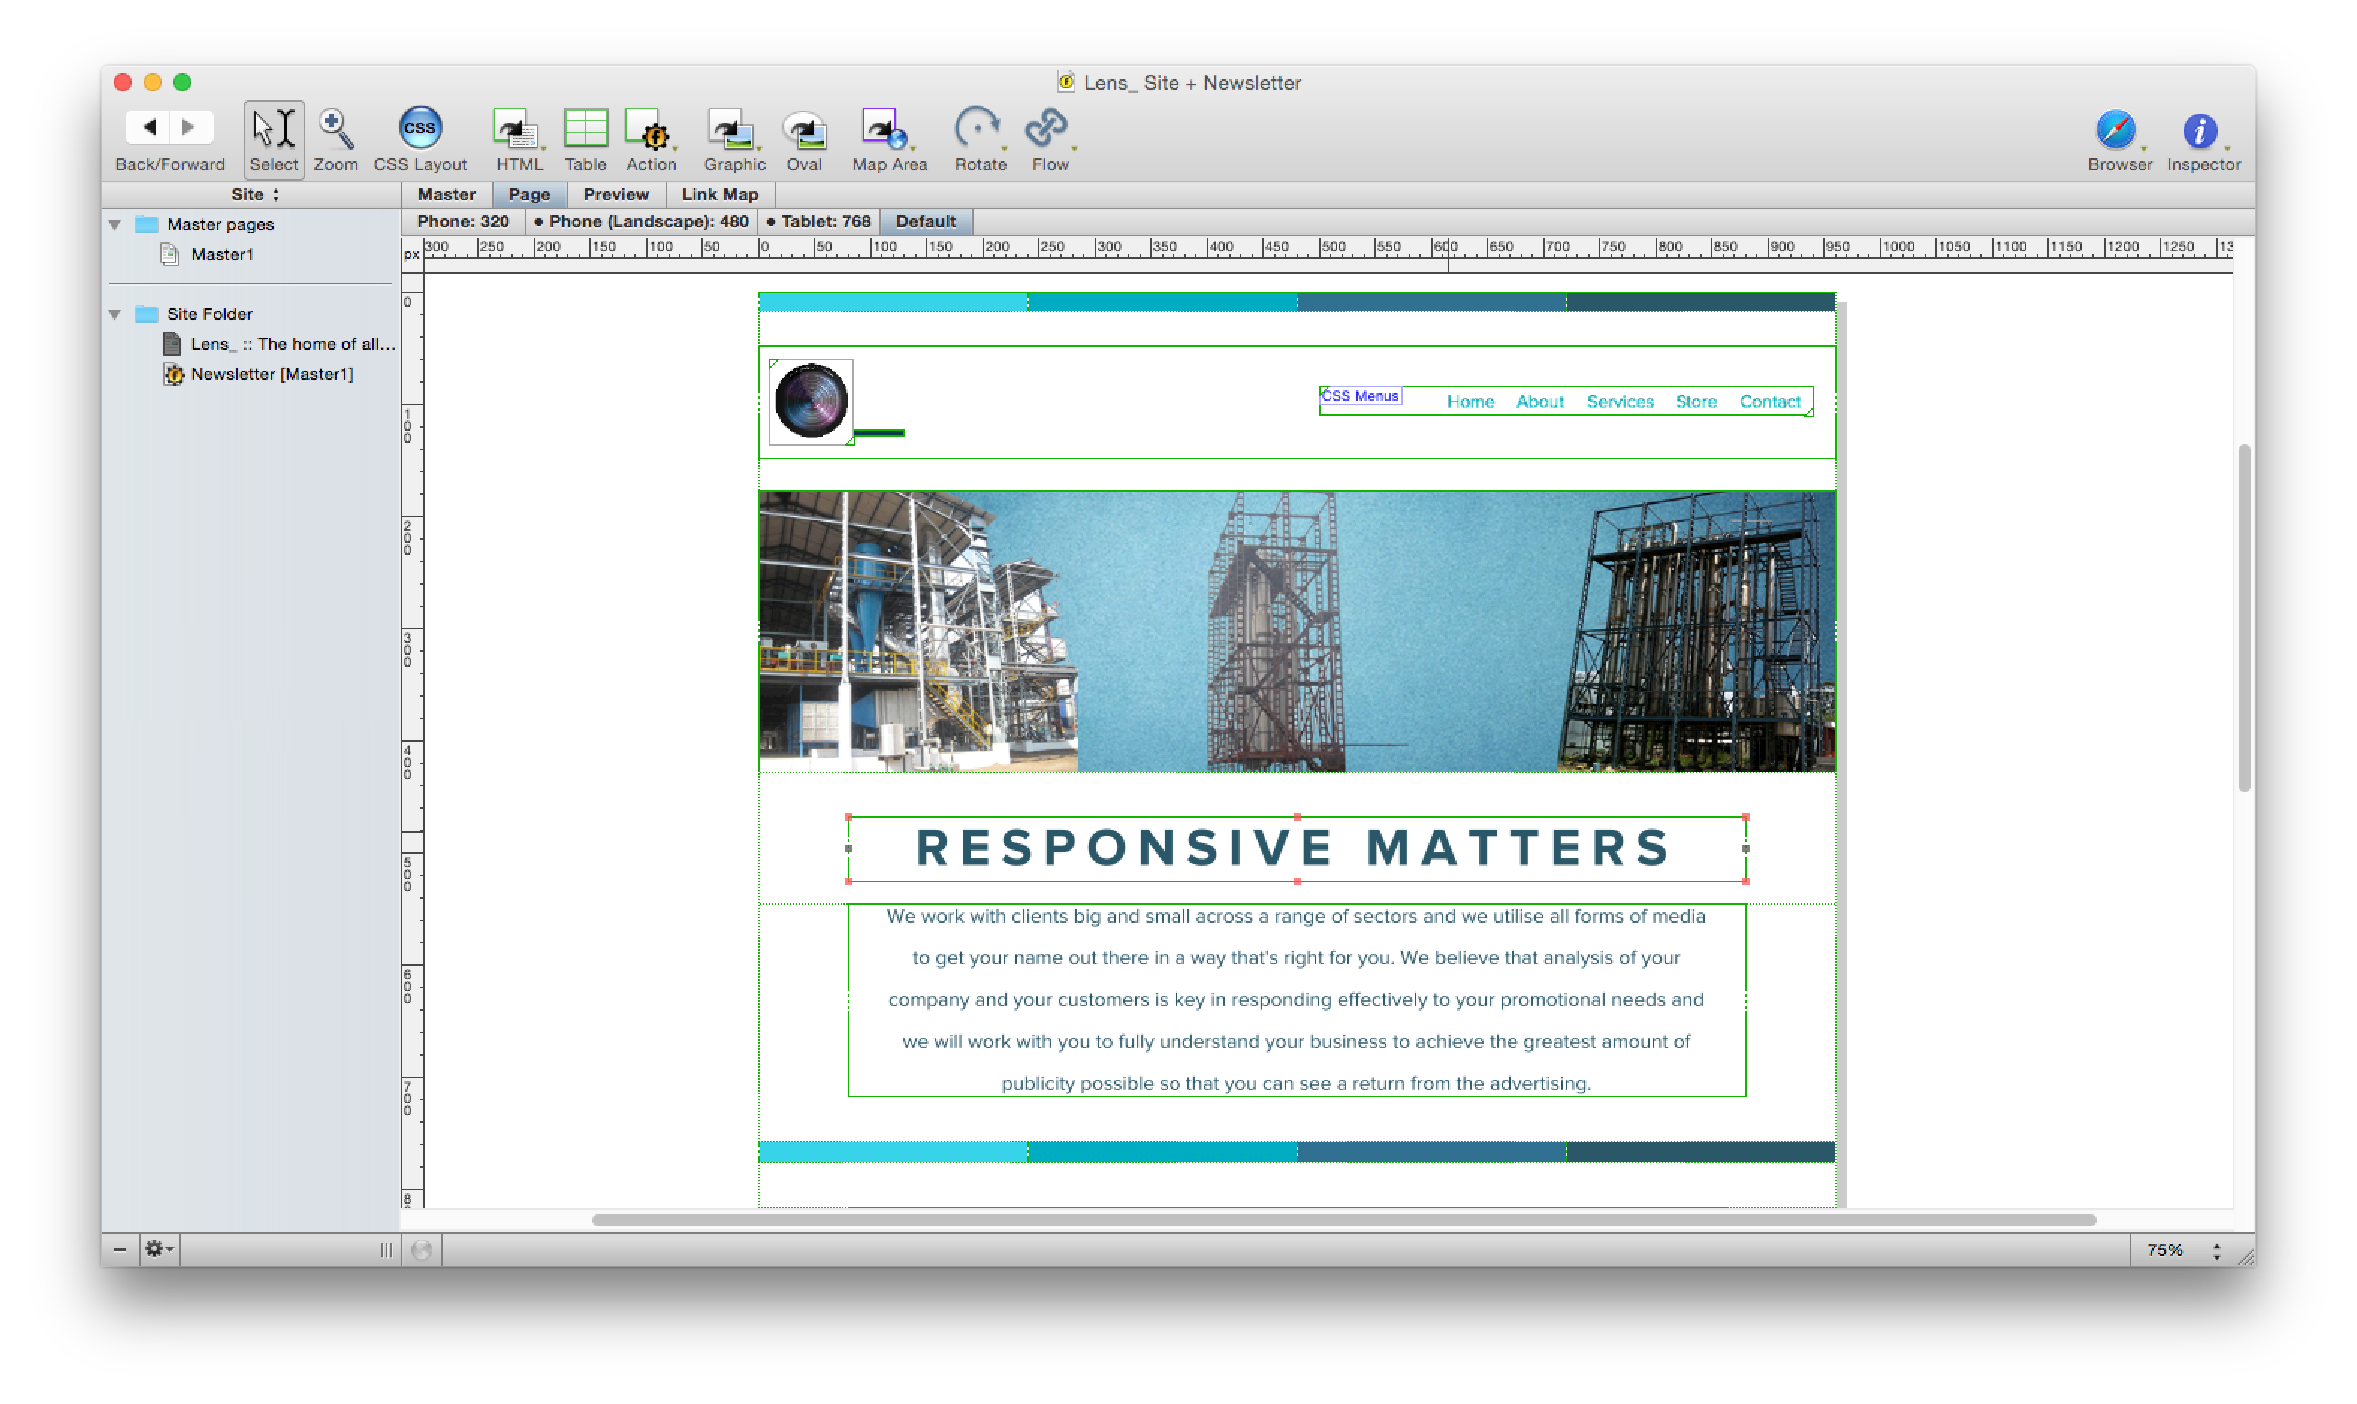This screenshot has height=1404, width=2357.
Task: Click the Services menu link
Action: click(1619, 402)
